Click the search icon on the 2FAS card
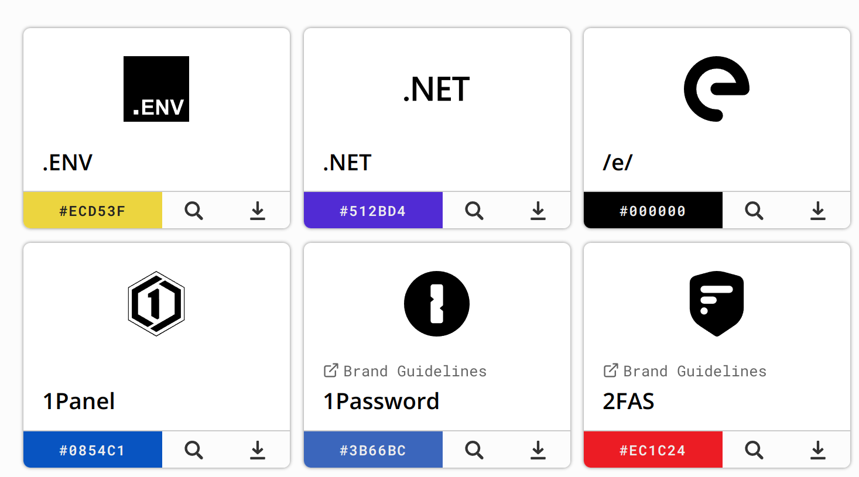859x477 pixels. click(x=754, y=449)
